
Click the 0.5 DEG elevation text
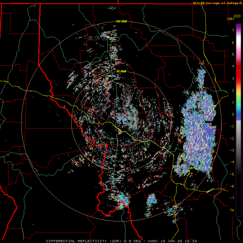[132, 241]
